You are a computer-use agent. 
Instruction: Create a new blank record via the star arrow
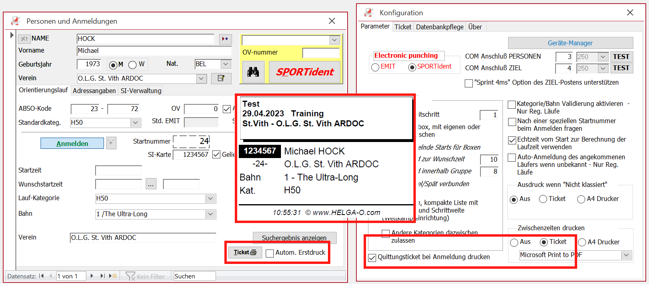pyautogui.click(x=113, y=276)
